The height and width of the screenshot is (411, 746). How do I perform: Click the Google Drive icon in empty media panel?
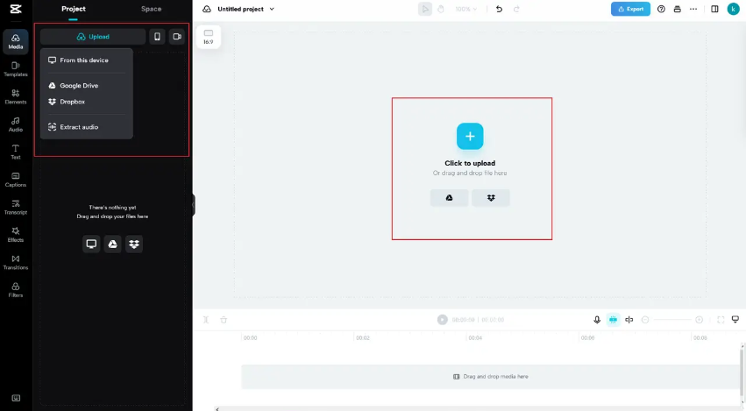[113, 244]
